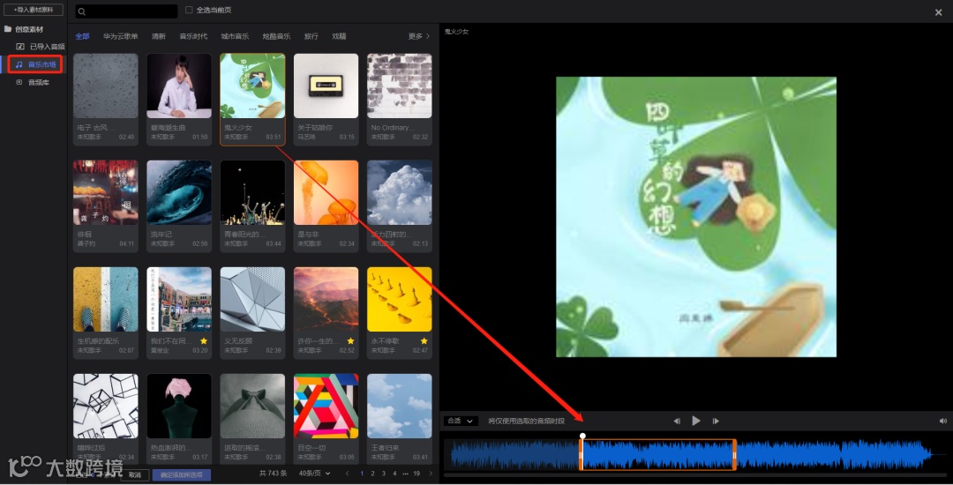Image resolution: width=953 pixels, height=485 pixels.
Task: Go to page 3
Action: [x=384, y=474]
